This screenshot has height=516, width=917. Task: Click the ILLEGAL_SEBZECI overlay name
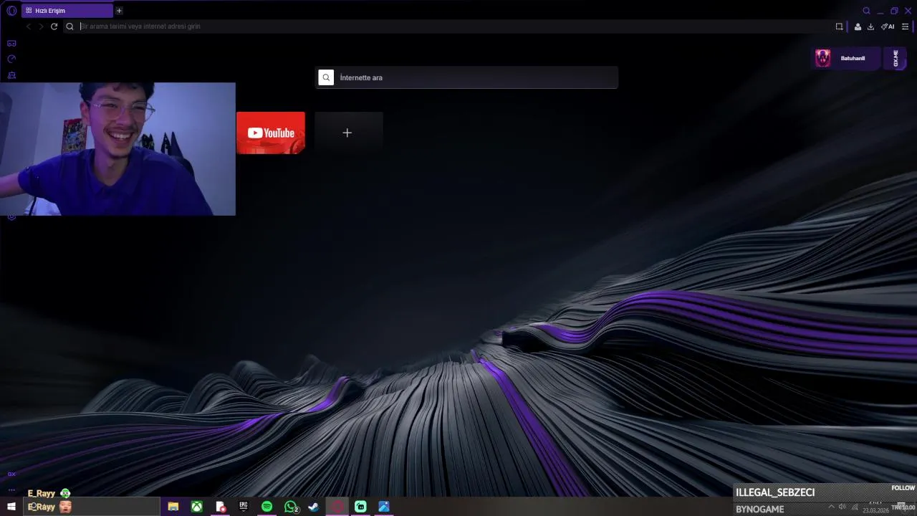coord(775,492)
